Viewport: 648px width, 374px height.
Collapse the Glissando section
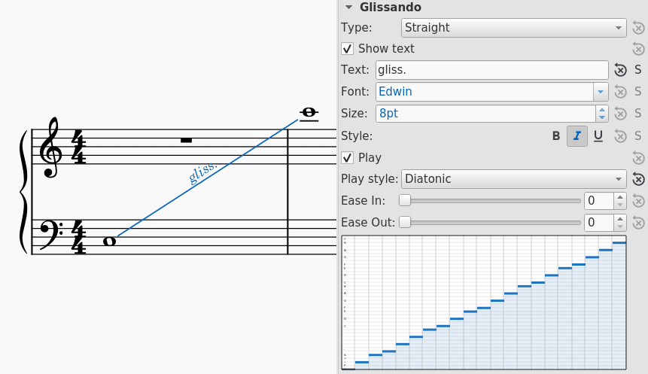pyautogui.click(x=348, y=7)
